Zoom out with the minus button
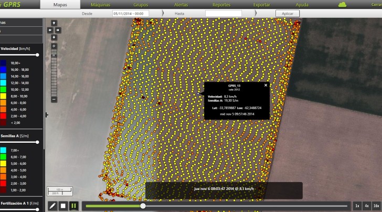The height and width of the screenshot is (212, 382). [54, 99]
